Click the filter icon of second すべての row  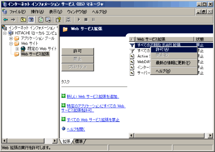click(132, 51)
